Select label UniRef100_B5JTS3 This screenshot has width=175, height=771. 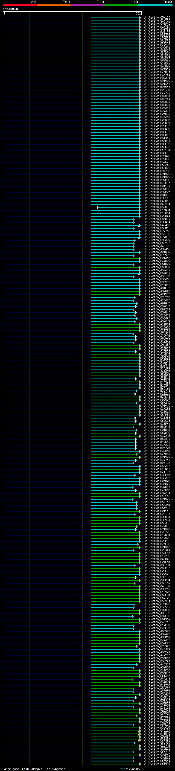[157, 234]
